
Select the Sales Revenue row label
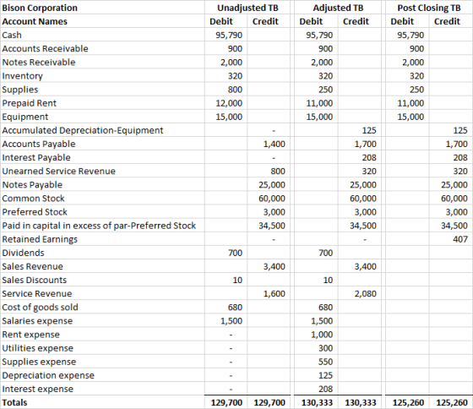33,266
